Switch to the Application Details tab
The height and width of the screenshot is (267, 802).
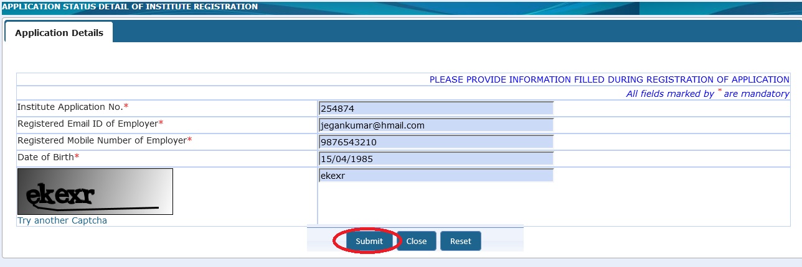pos(59,33)
